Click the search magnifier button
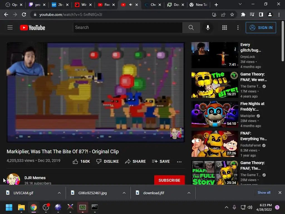285x214 pixels. point(191,28)
